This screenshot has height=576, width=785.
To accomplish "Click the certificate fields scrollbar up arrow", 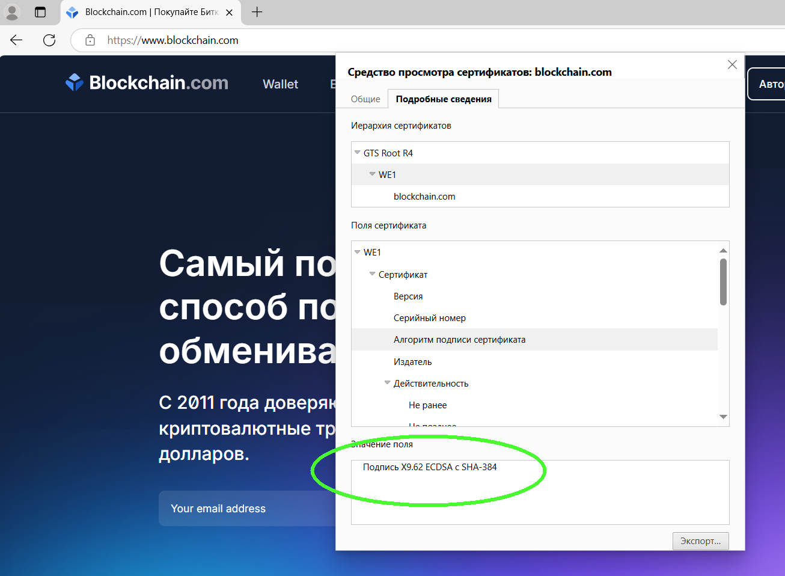I will pos(723,250).
